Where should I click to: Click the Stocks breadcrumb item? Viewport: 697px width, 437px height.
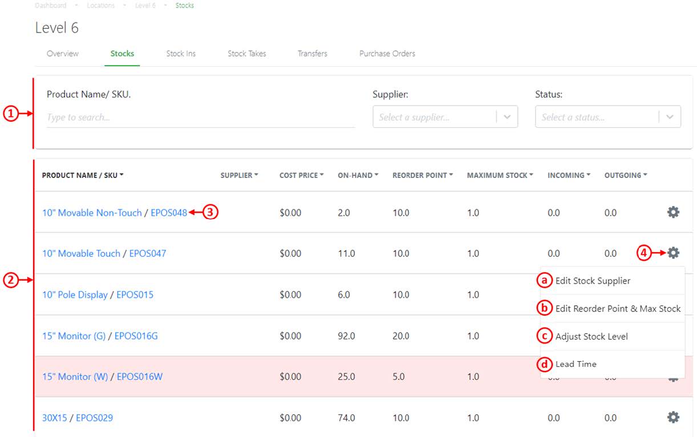[x=185, y=5]
